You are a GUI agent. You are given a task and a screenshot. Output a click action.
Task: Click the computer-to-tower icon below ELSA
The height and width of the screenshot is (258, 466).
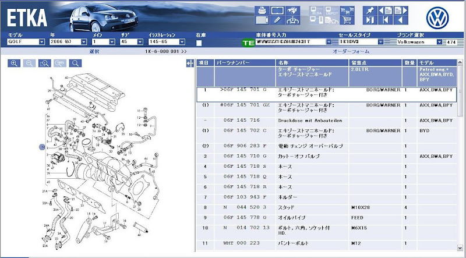(316, 20)
